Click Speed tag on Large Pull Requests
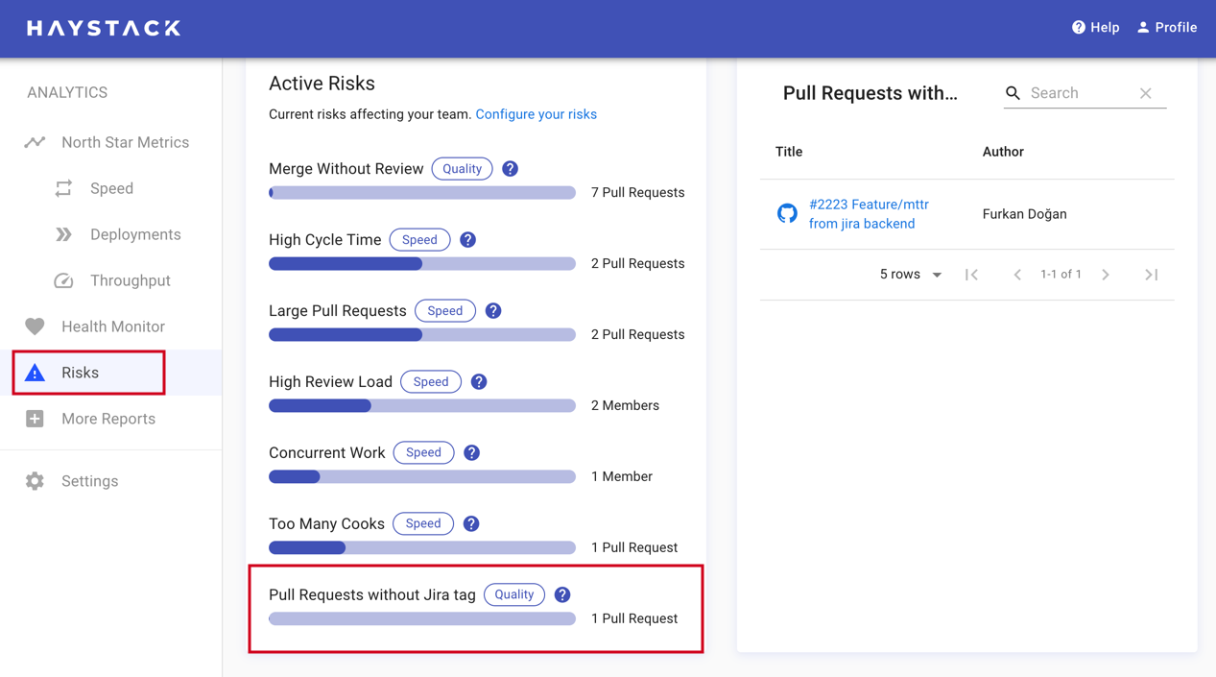Screen dimensions: 1216x677 [x=445, y=311]
